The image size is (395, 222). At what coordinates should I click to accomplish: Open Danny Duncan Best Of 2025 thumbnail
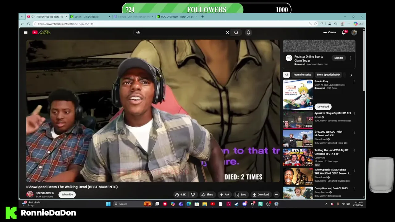click(x=298, y=193)
